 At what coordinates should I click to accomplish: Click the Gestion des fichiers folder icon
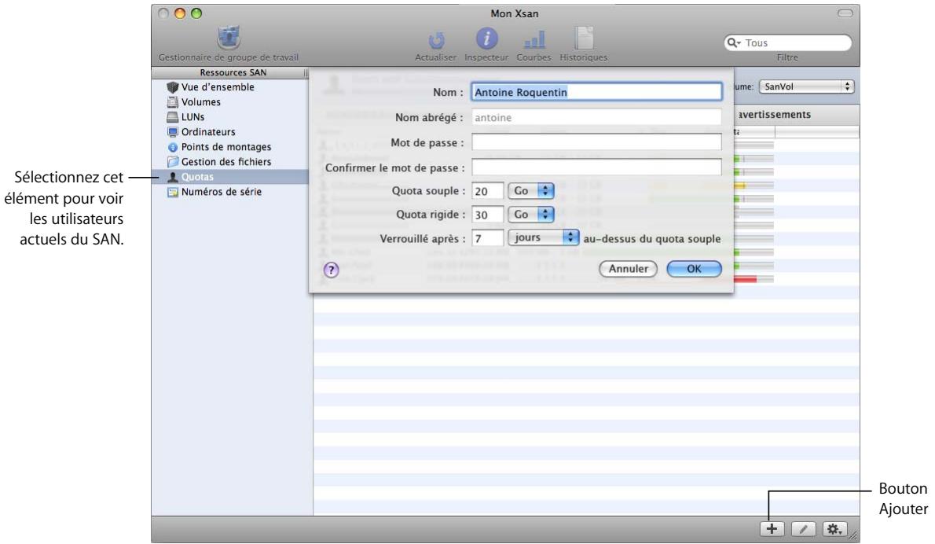tap(173, 162)
